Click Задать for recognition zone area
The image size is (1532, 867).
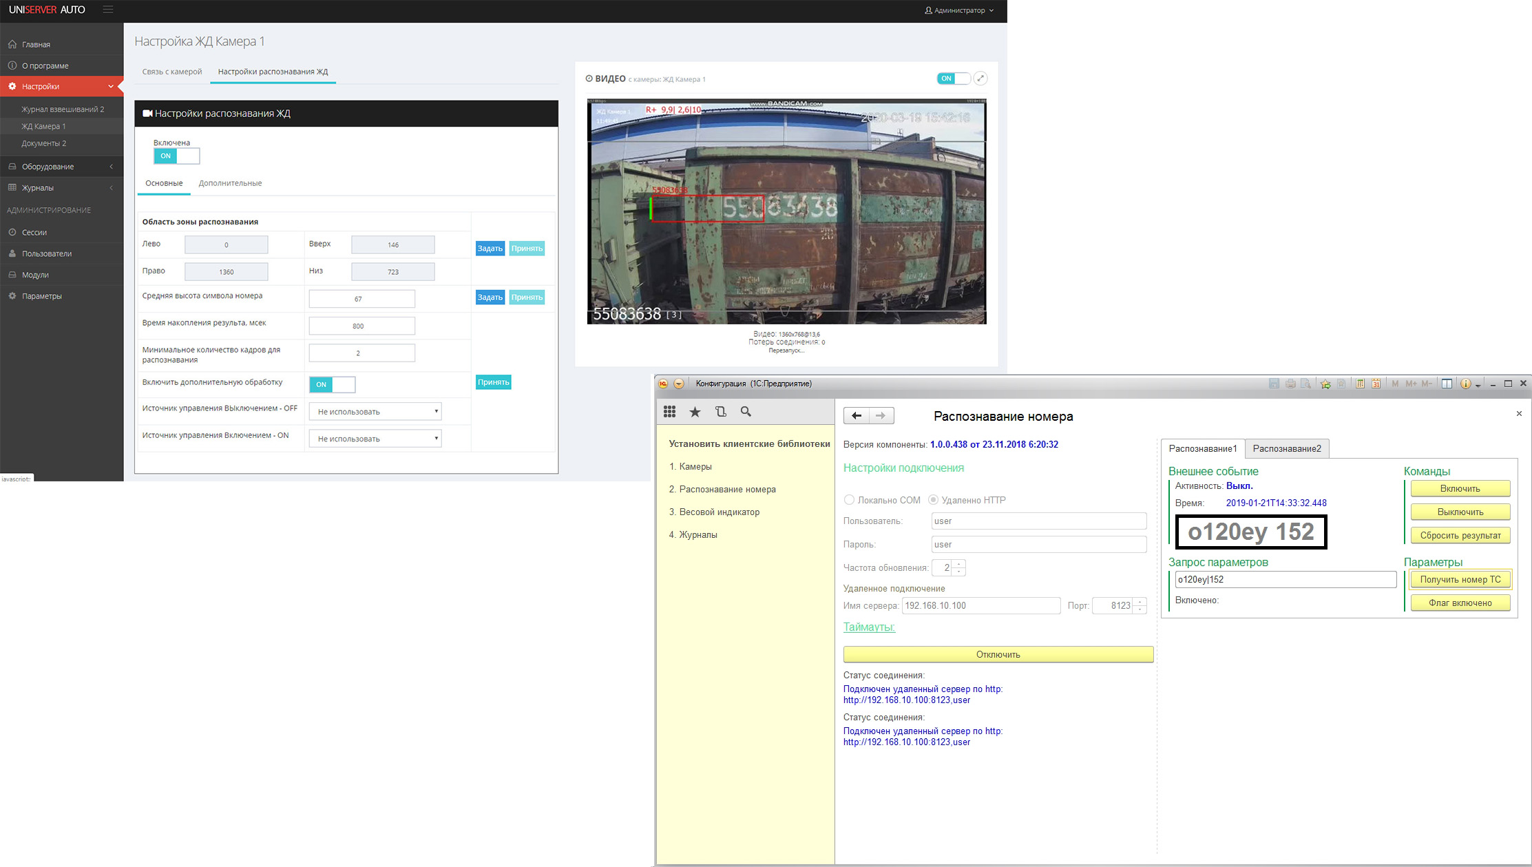(490, 249)
